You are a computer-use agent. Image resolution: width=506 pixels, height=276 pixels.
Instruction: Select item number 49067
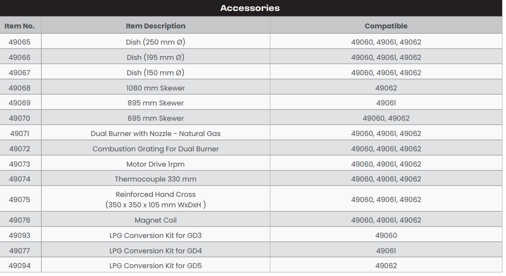tap(19, 73)
